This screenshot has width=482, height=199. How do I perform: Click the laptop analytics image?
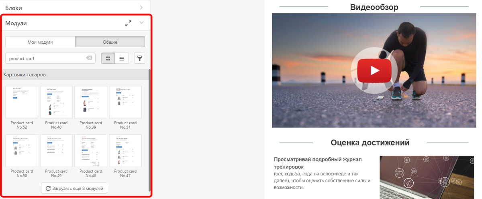point(427,177)
